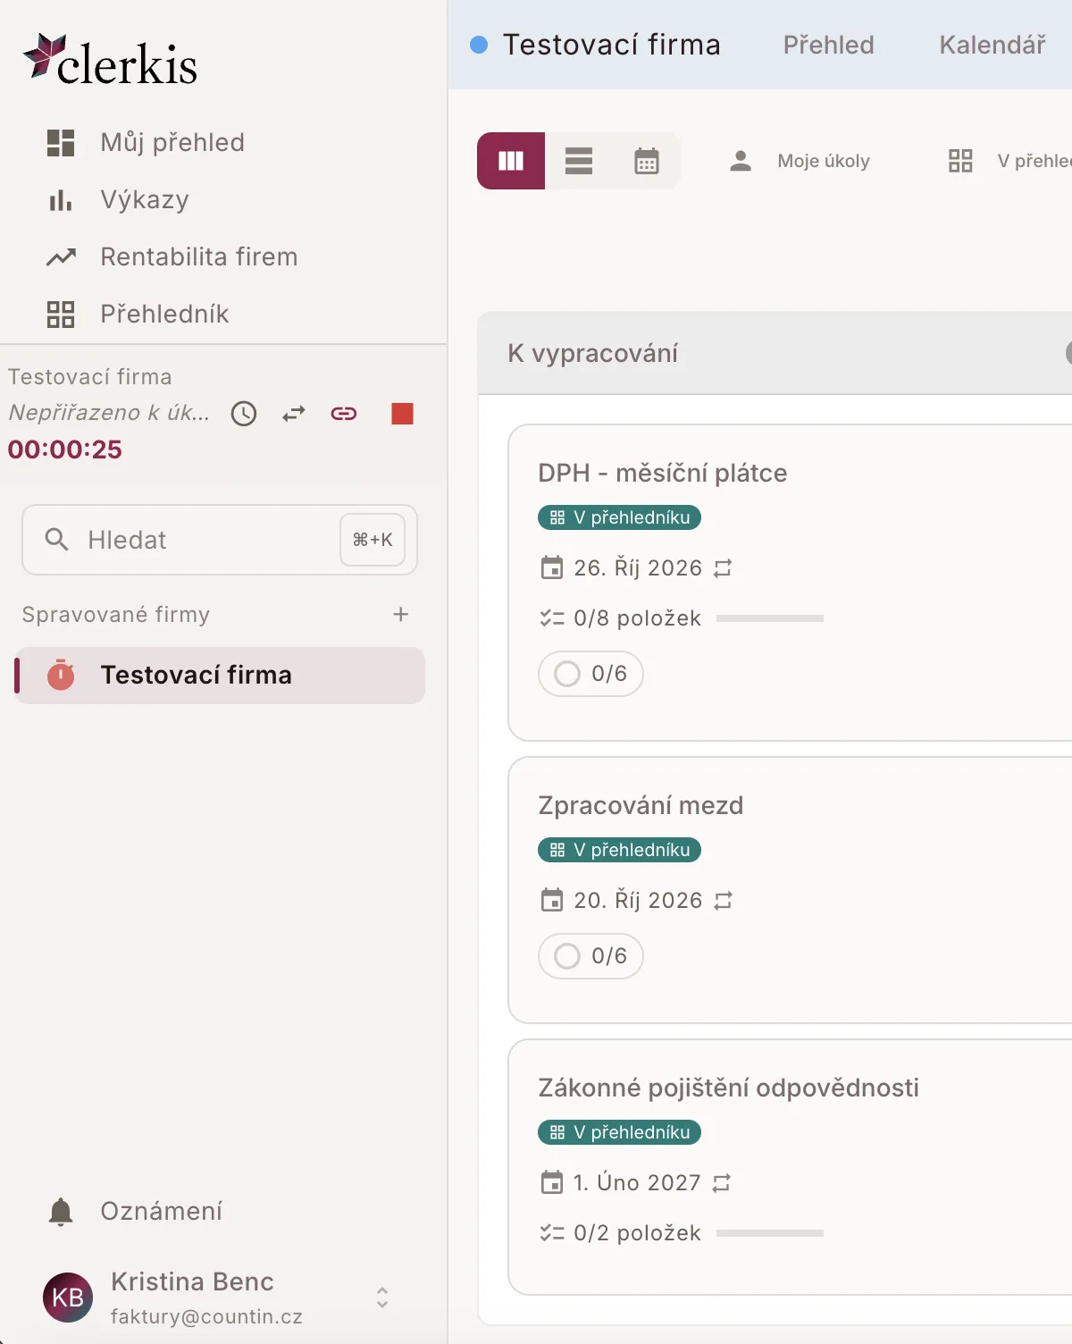Screen dimensions: 1072x1344
Task: Open the Můj přehled dashboard icon
Action: pyautogui.click(x=61, y=143)
